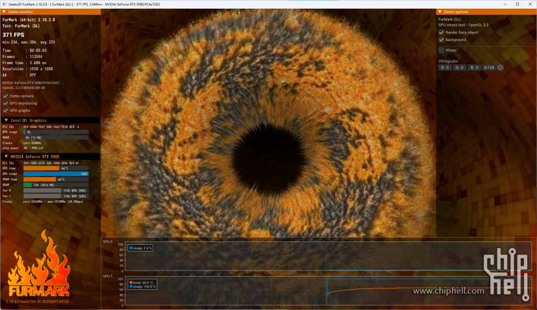Image resolution: width=537 pixels, height=310 pixels.
Task: Disable the background checkbox
Action: click(442, 39)
